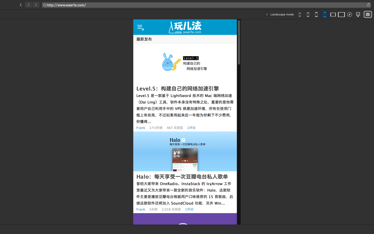Select the smaller tablet device preset

point(333,15)
